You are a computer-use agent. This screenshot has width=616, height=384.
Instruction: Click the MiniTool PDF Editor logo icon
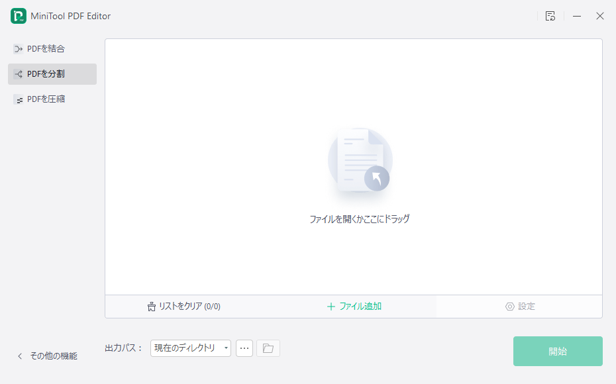19,16
